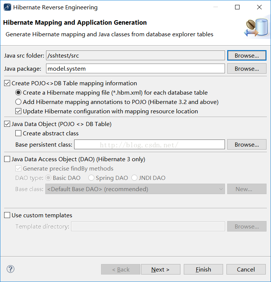Maximize the Hibernate Reverse Engineering window

click(237, 7)
